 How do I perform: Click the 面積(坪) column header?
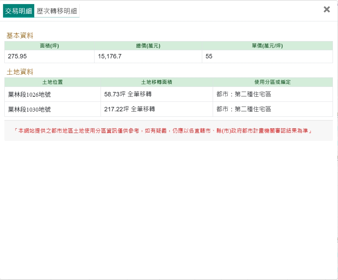coord(49,46)
